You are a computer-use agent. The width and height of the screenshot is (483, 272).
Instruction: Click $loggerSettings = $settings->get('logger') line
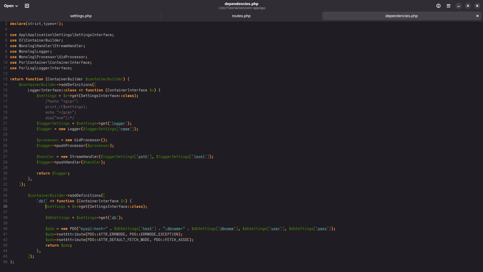coord(84,123)
